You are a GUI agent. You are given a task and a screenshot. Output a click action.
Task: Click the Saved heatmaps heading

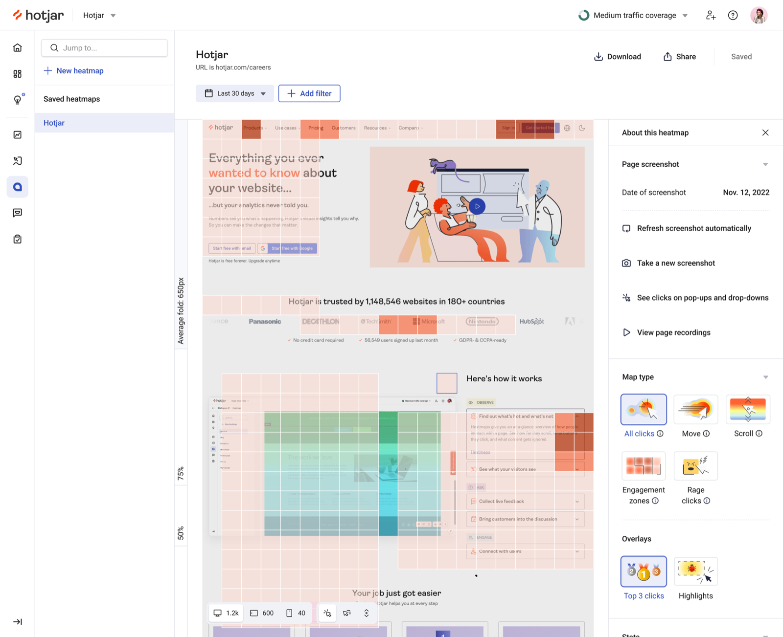click(71, 99)
